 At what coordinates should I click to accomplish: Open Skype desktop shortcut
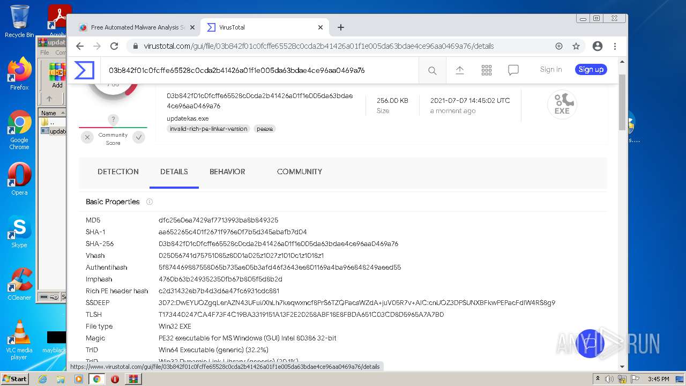(19, 232)
